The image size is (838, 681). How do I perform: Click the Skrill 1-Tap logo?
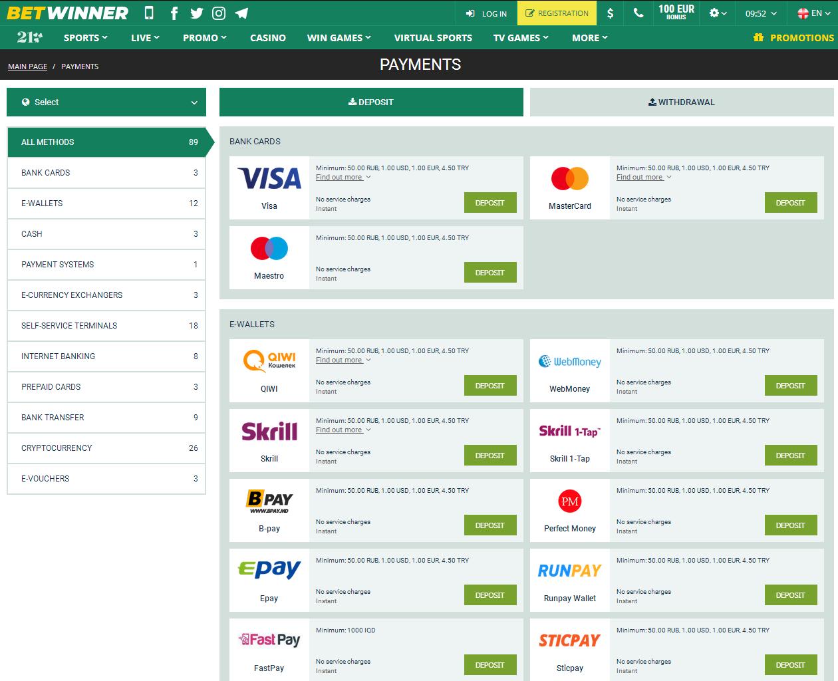coord(570,431)
